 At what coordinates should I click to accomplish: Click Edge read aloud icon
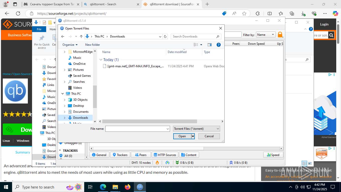234,13
